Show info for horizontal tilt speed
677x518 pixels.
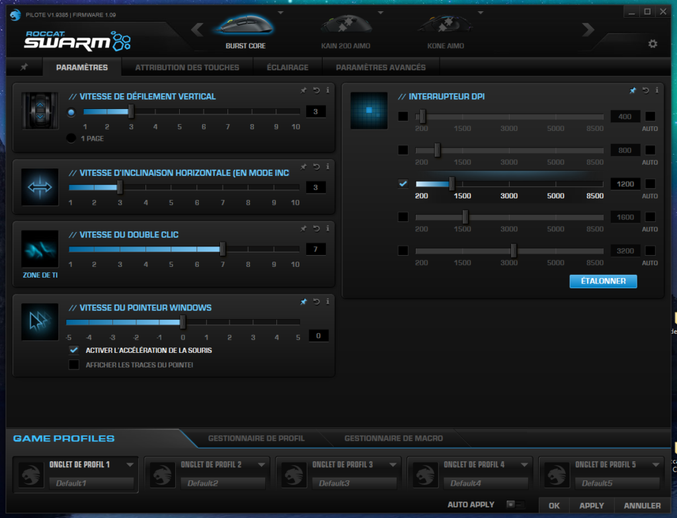328,166
